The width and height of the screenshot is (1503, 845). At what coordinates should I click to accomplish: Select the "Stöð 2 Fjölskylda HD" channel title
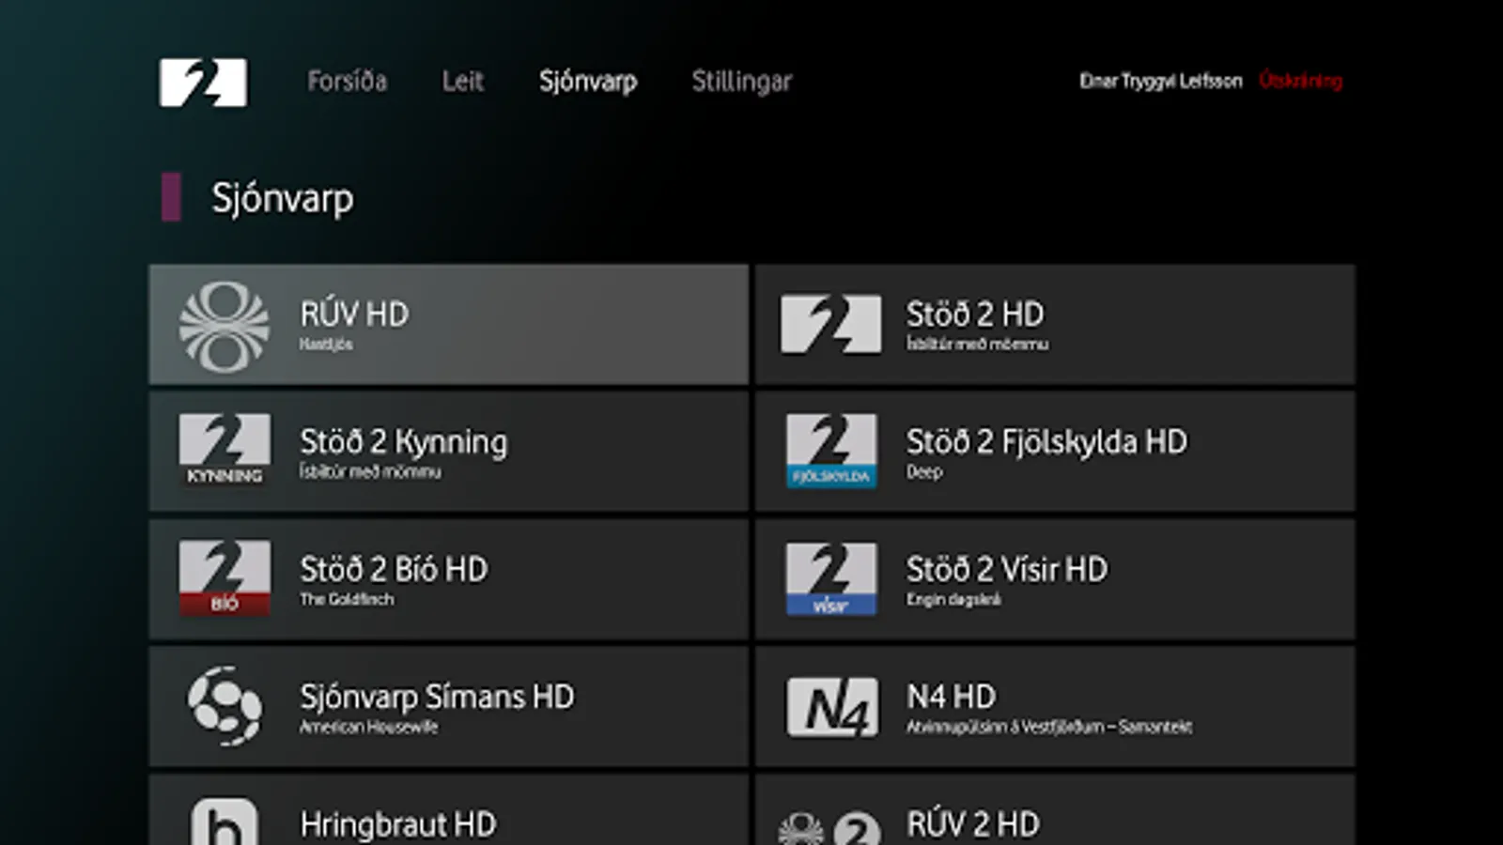1046,442
